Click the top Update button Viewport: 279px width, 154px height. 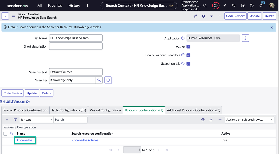click(255, 16)
